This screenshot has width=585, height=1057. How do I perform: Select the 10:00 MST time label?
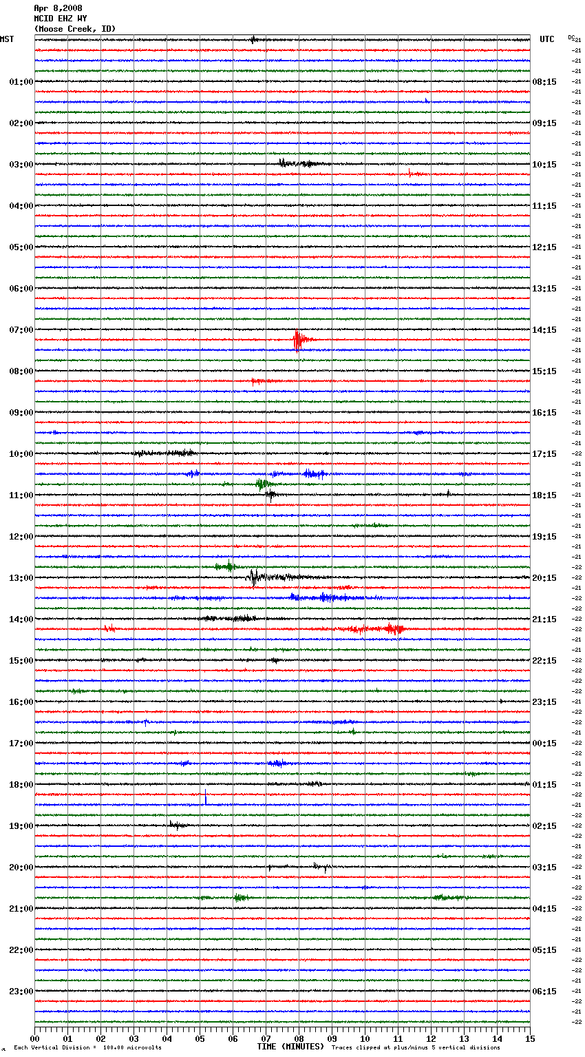(21, 454)
